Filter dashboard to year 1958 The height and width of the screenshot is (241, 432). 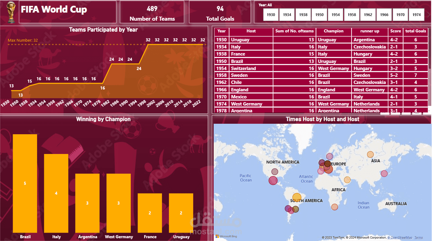352,15
